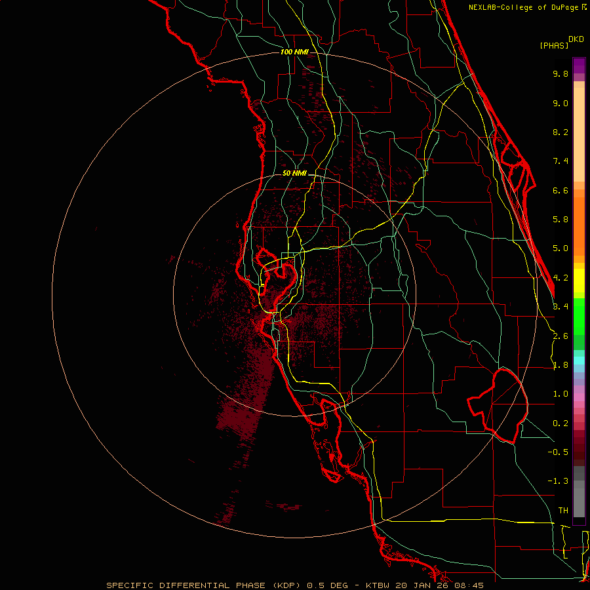This screenshot has height=590, width=590.
Task: Select the 1.0 scale value
Action: click(560, 394)
